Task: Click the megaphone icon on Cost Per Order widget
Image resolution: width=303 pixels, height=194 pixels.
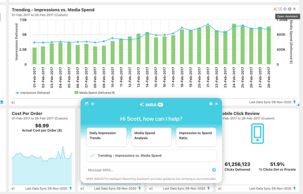Action: [x=13, y=188]
